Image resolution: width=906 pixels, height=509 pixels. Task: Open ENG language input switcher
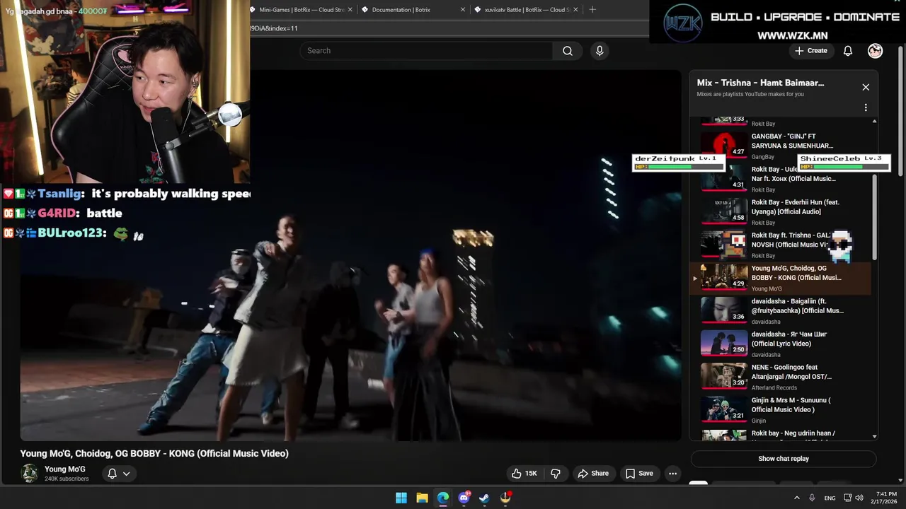pyautogui.click(x=830, y=498)
